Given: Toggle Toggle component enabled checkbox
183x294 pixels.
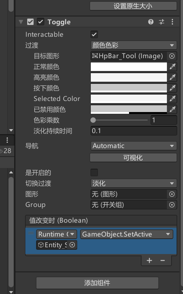Looking at the screenshot, I should 41,22.
